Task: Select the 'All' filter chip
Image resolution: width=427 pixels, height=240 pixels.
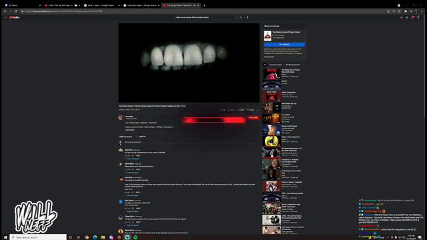Action: click(265, 65)
